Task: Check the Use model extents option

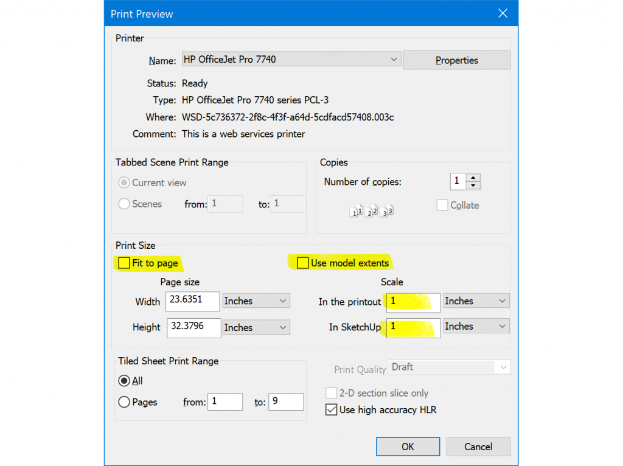Action: point(303,263)
